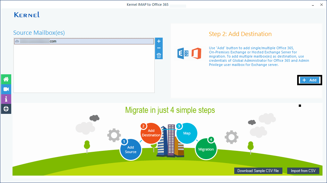Viewport: 327px width, 183px height.
Task: Close the Kernel IMAP to Office 365 window
Action: coord(321,5)
